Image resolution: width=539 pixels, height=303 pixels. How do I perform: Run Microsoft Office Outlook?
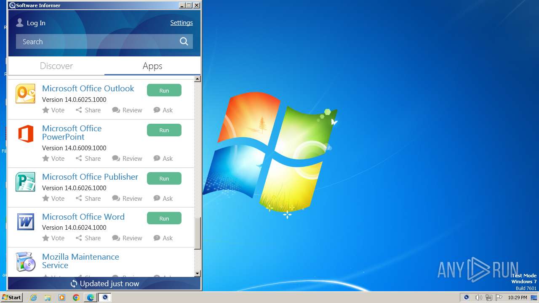point(164,90)
